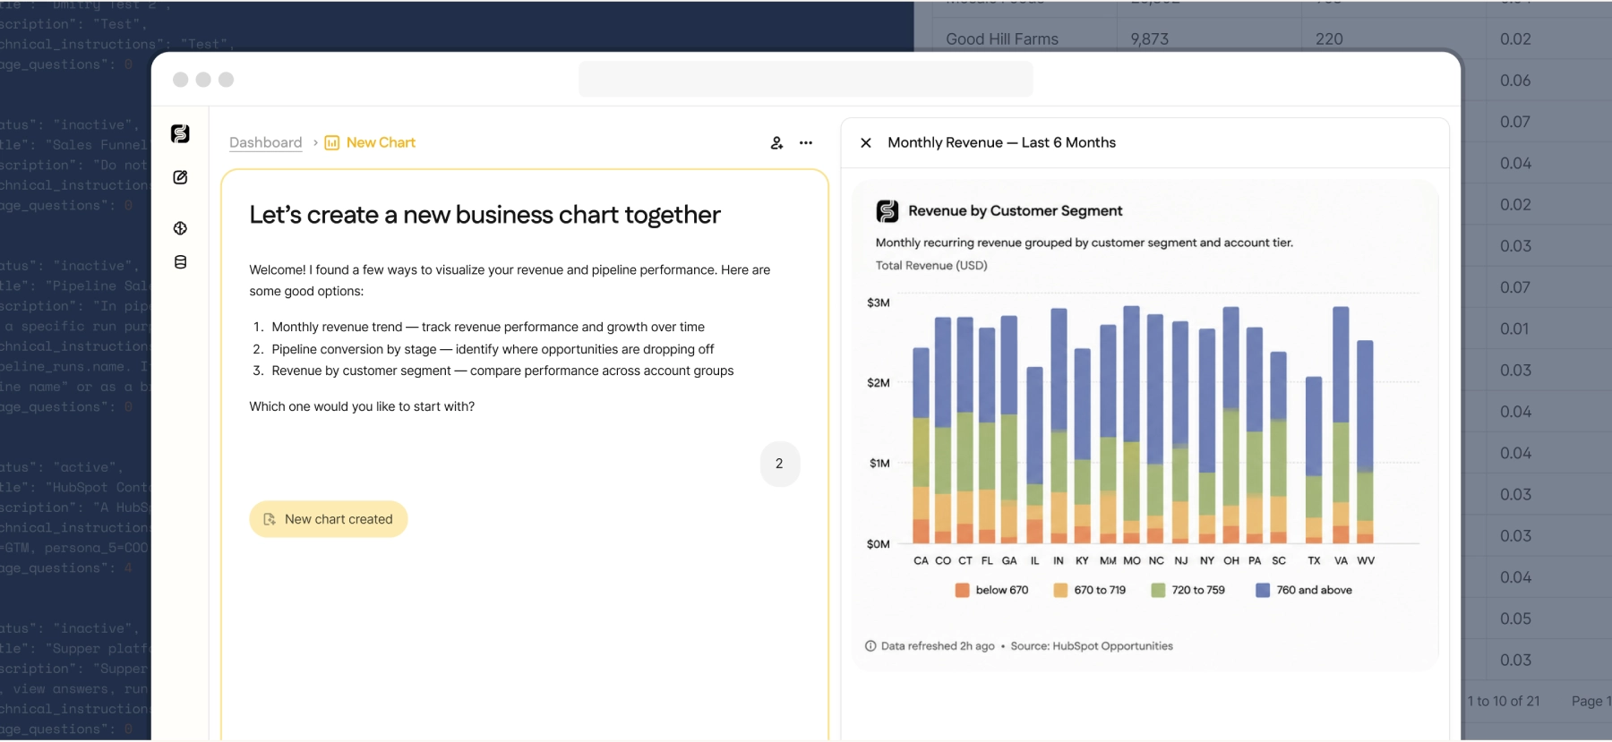
Task: Open the database icon in the sidebar
Action: 180,262
